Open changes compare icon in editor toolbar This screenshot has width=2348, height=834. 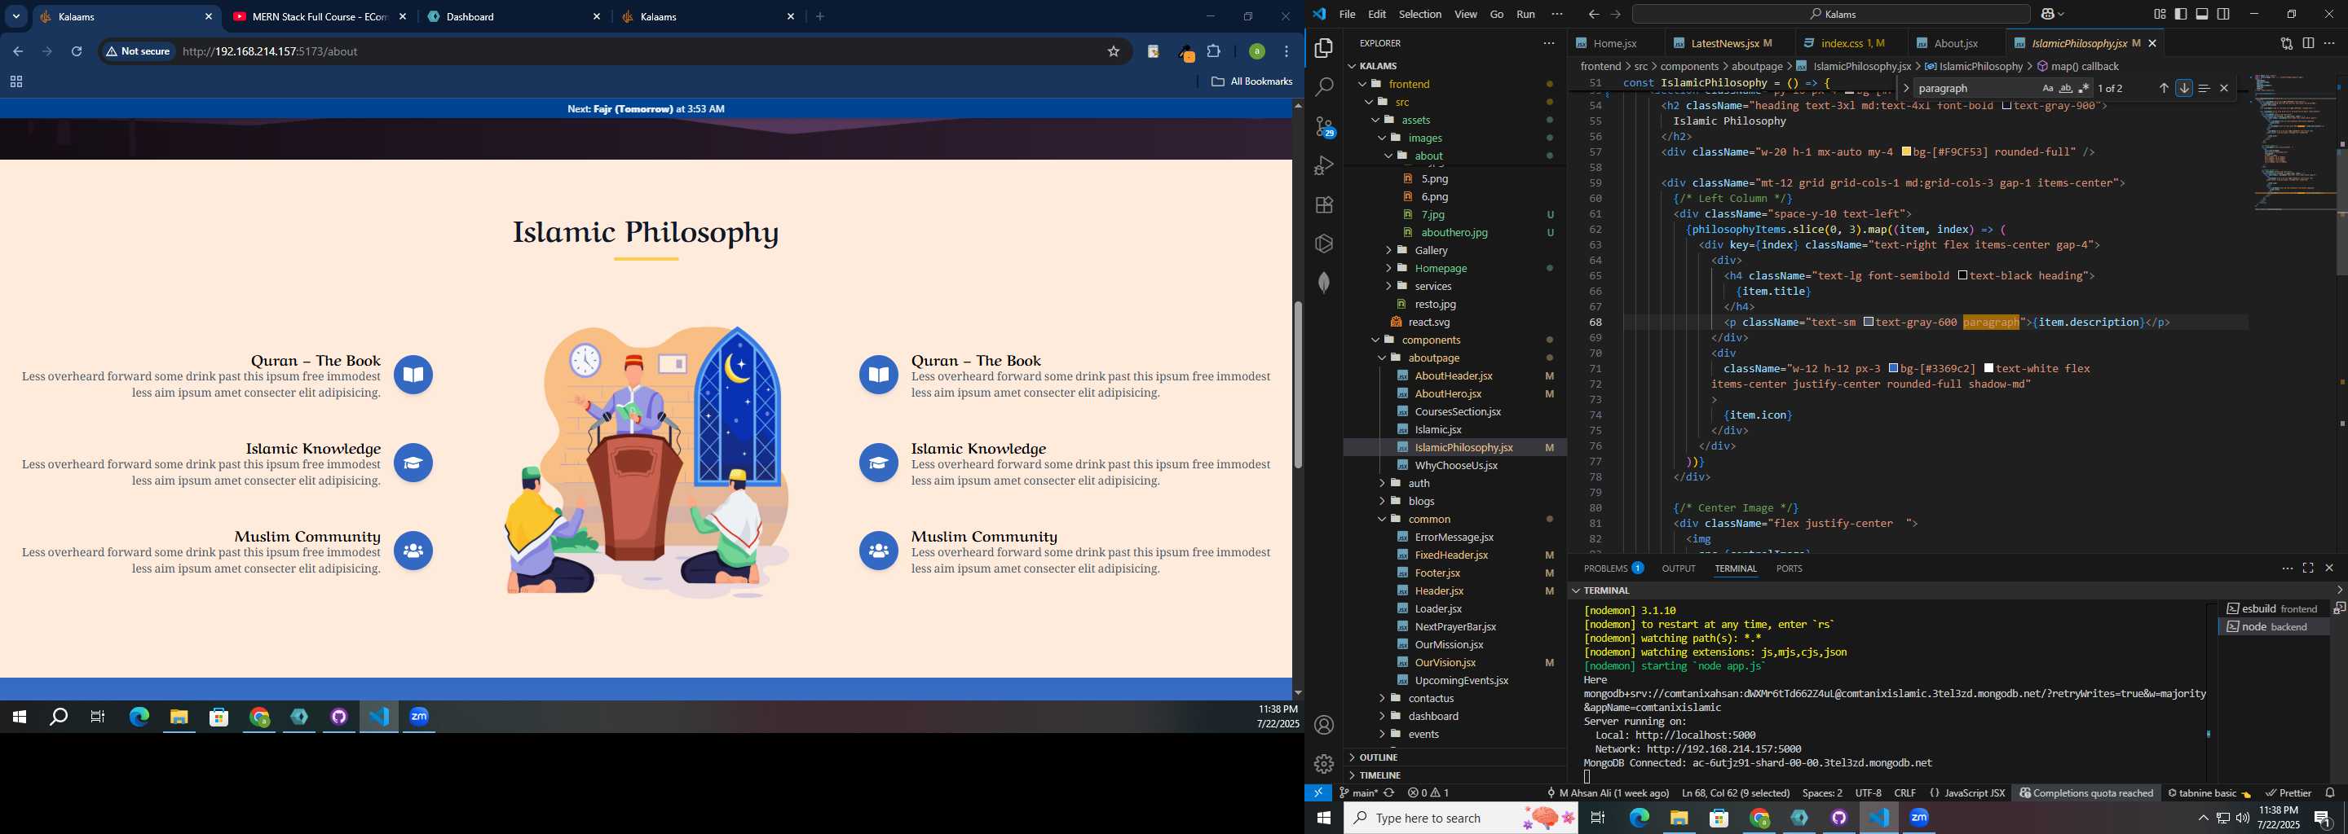(x=2286, y=44)
